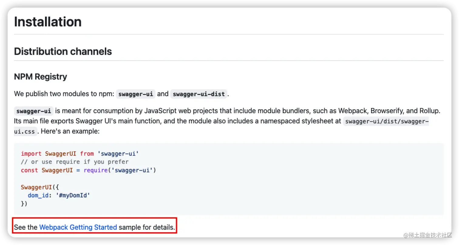
Task: Click the dom_id: '#myDomId' code line
Action: coord(59,195)
